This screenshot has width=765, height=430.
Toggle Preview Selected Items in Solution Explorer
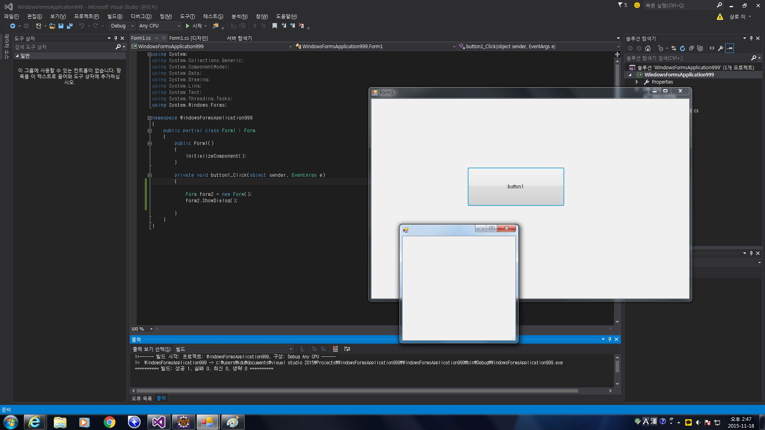(x=730, y=48)
